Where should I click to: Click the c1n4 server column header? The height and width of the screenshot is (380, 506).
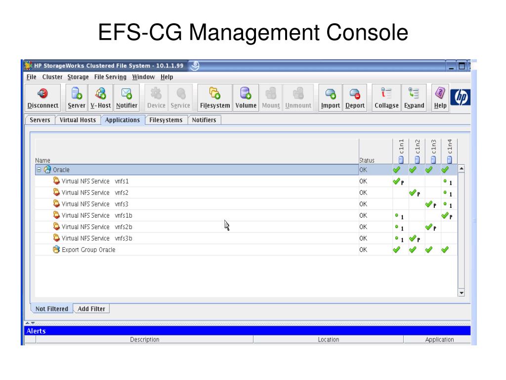pos(450,151)
